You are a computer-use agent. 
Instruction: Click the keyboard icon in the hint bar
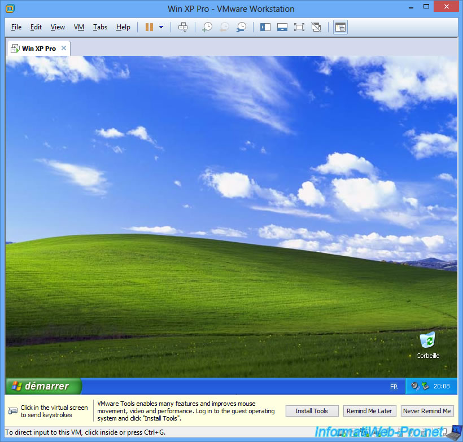click(12, 411)
